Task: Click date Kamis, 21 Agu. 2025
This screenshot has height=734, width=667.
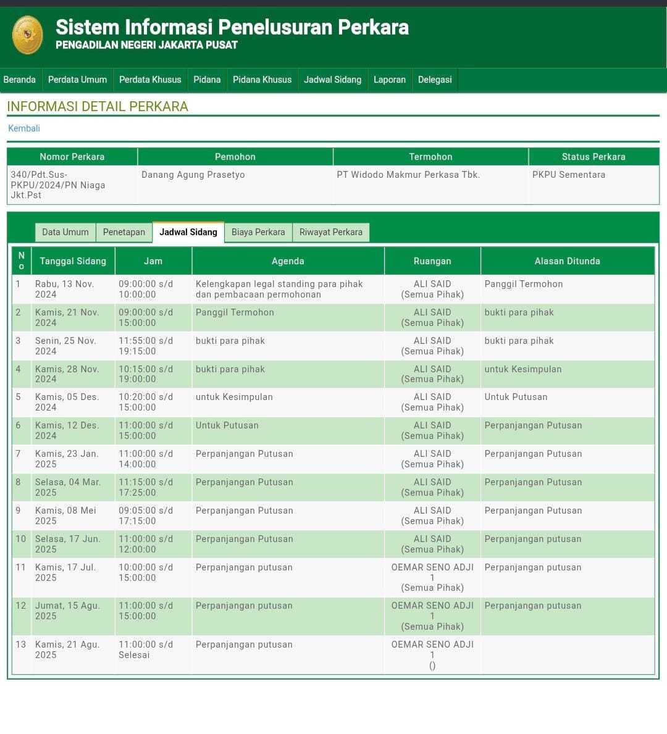Action: point(67,650)
